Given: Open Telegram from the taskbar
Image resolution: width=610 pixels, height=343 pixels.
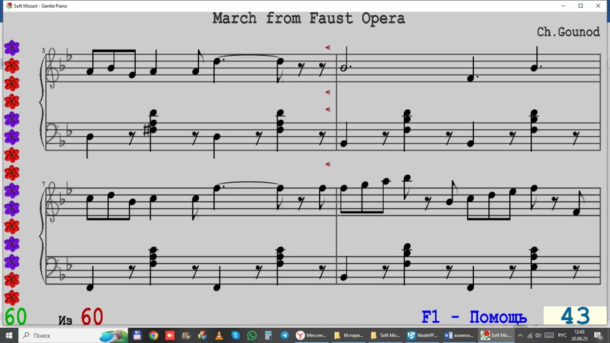Looking at the screenshot, I should tap(285, 335).
